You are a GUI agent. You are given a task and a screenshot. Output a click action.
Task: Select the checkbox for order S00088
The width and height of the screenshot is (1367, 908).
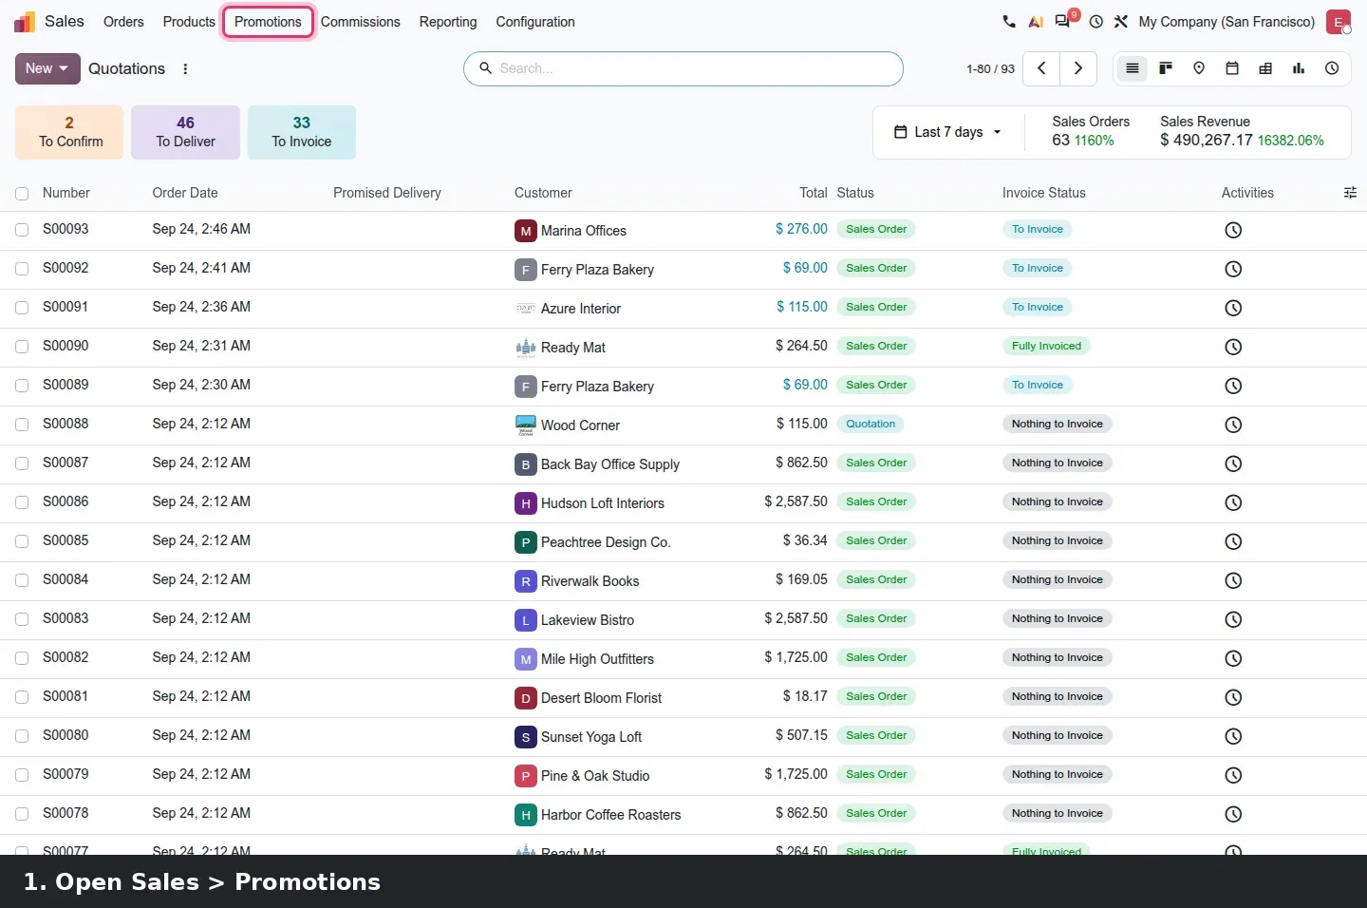(22, 425)
